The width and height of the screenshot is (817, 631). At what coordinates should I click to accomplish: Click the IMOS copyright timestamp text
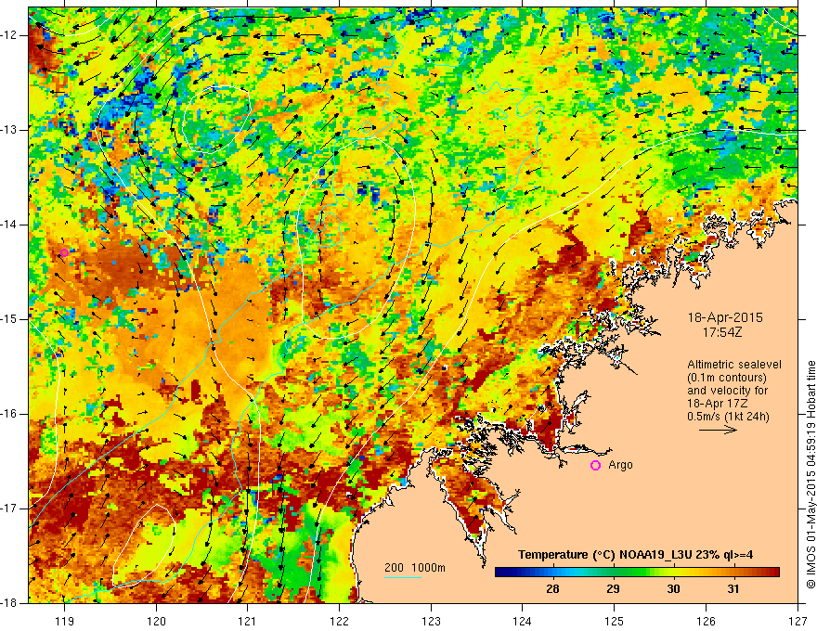pos(811,475)
